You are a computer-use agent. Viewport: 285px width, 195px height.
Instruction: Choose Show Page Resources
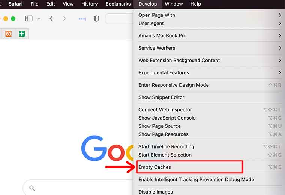pos(210,134)
